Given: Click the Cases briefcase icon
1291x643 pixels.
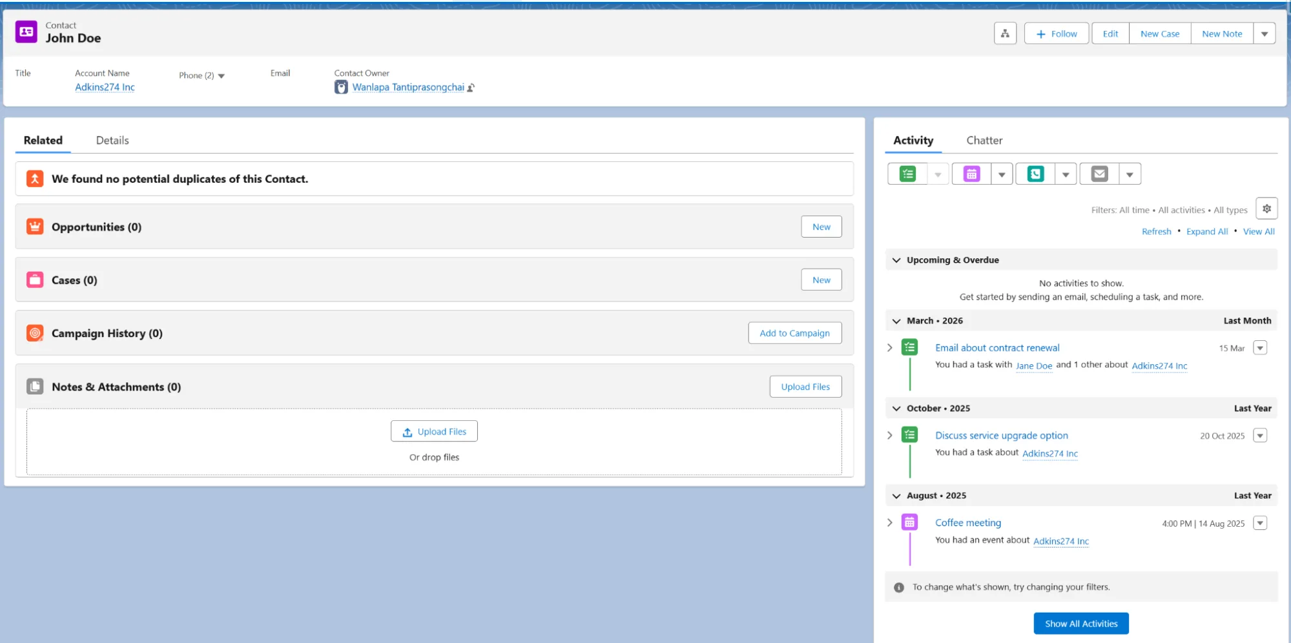Looking at the screenshot, I should click(x=35, y=280).
